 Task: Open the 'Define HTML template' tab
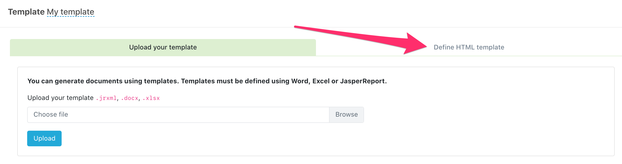pyautogui.click(x=469, y=47)
